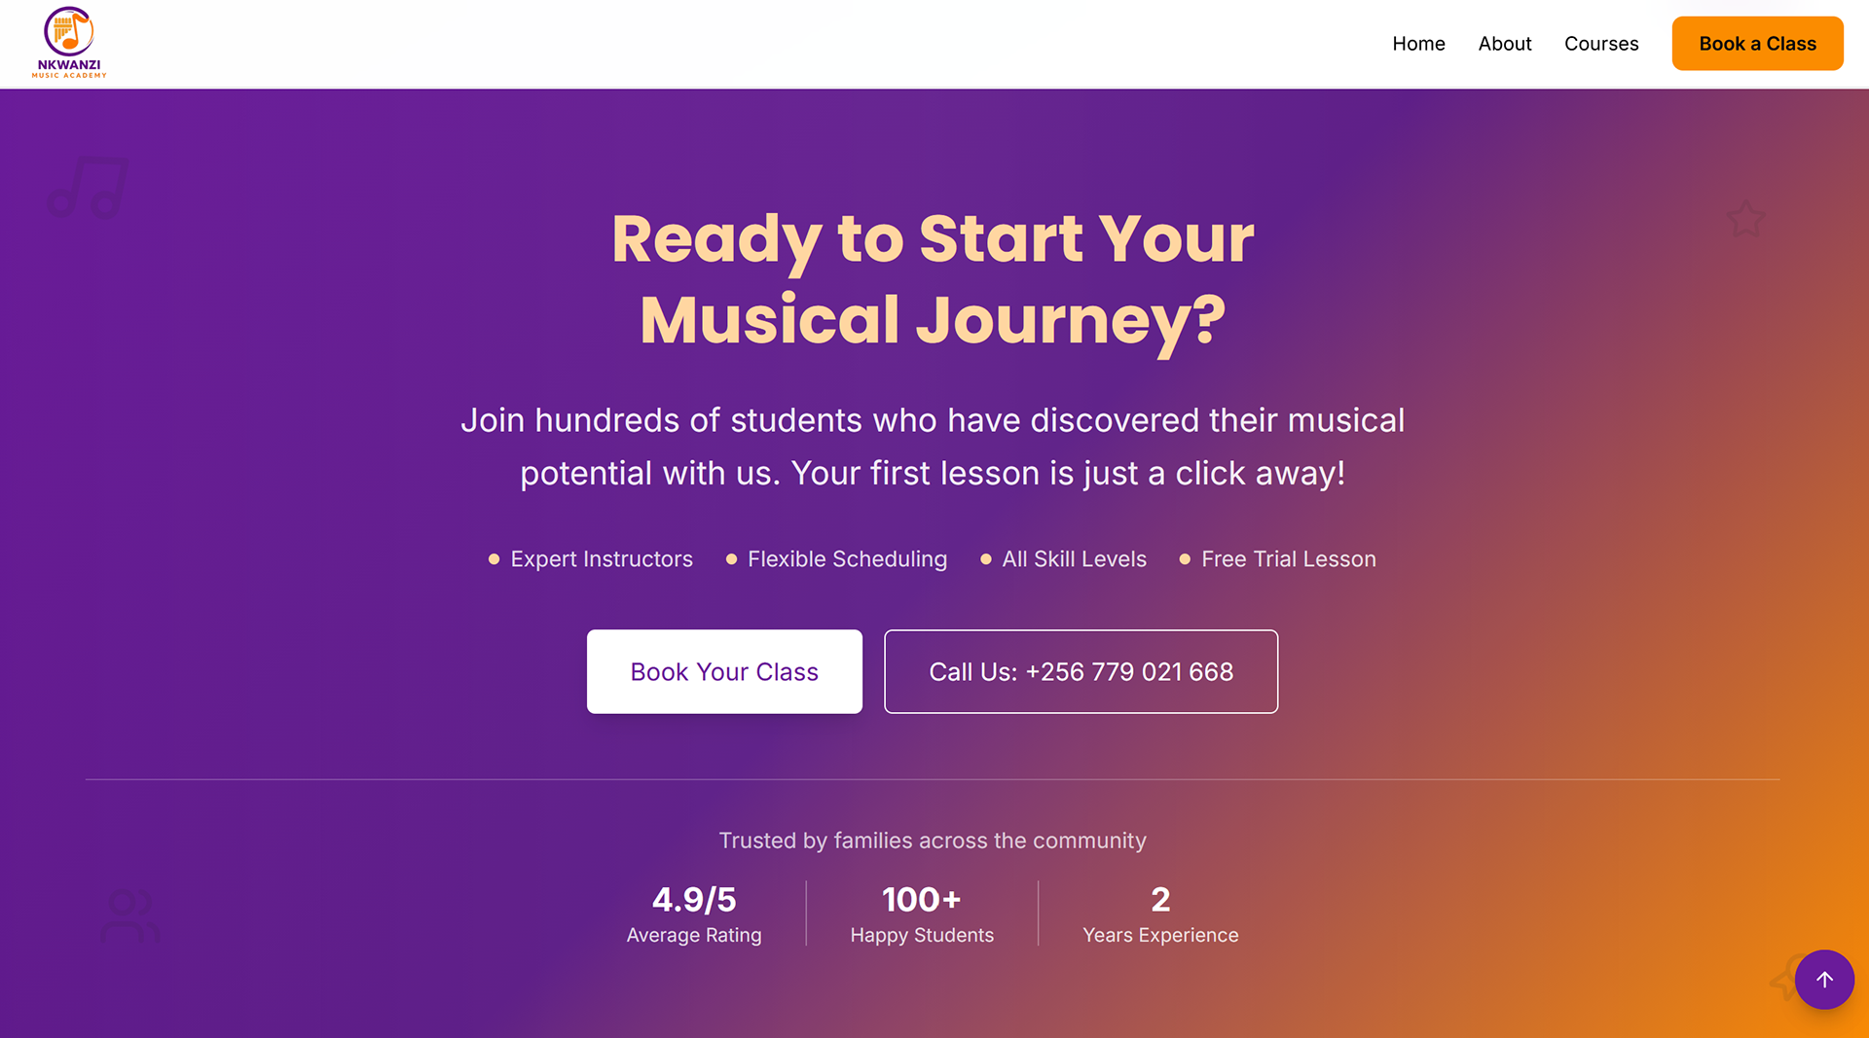This screenshot has height=1038, width=1869.
Task: Click the 'Ready to Start Your Musical Journey?' heading
Action: coord(933,279)
